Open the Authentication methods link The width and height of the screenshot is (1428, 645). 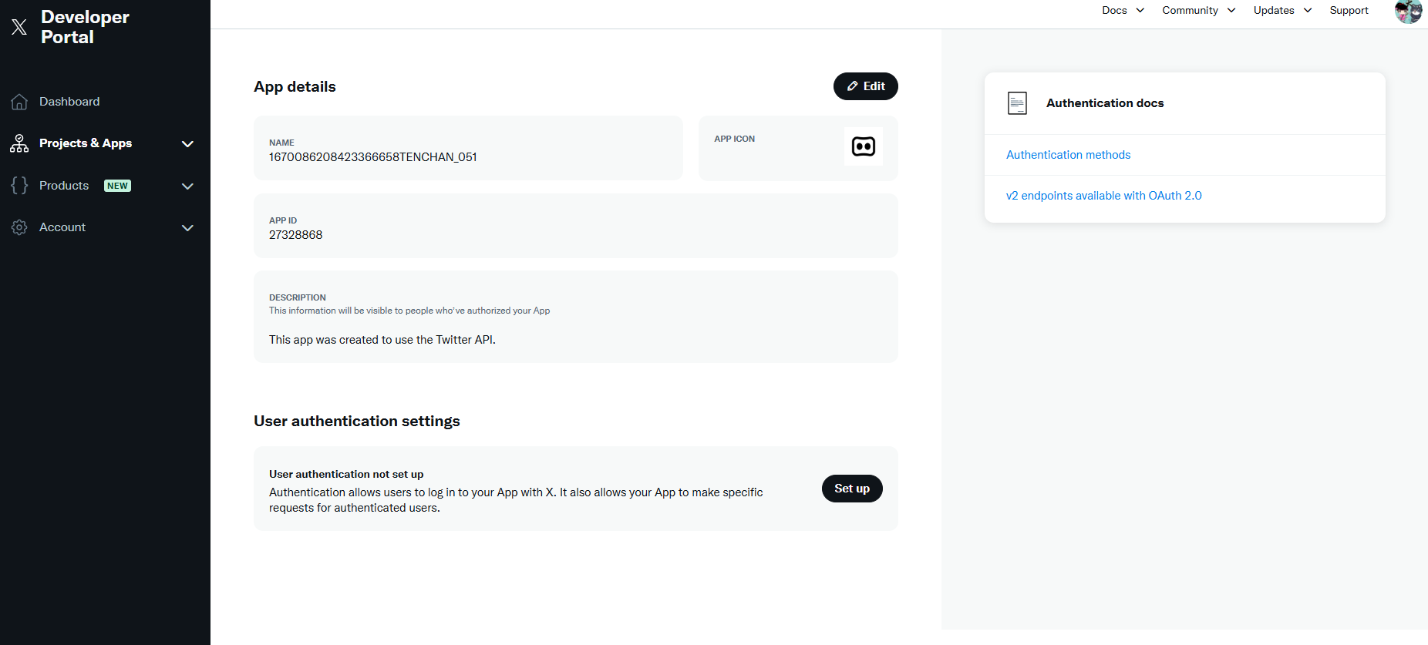pyautogui.click(x=1068, y=155)
